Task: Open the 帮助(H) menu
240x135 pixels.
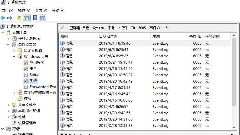Action: click(x=58, y=11)
